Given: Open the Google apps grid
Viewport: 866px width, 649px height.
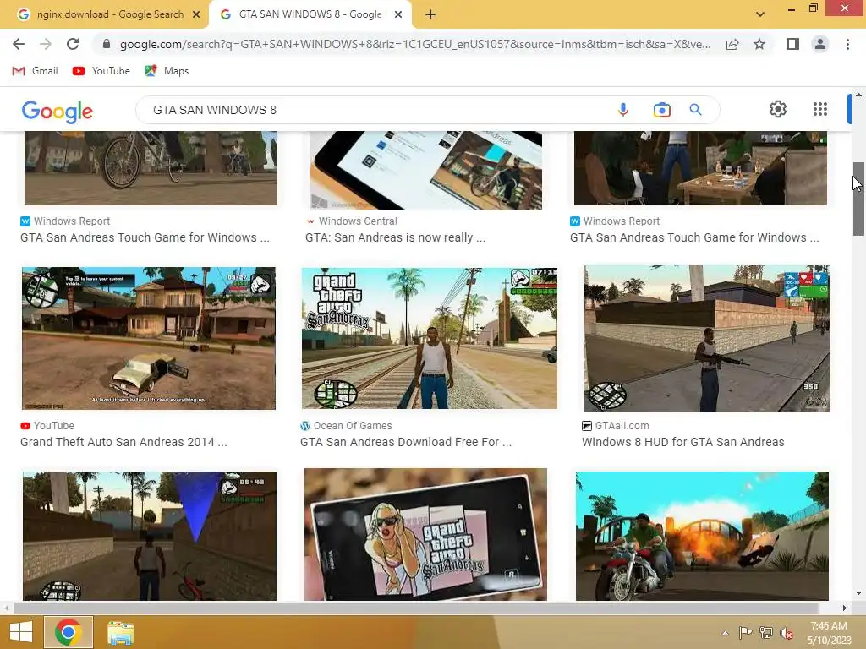Looking at the screenshot, I should 820,109.
